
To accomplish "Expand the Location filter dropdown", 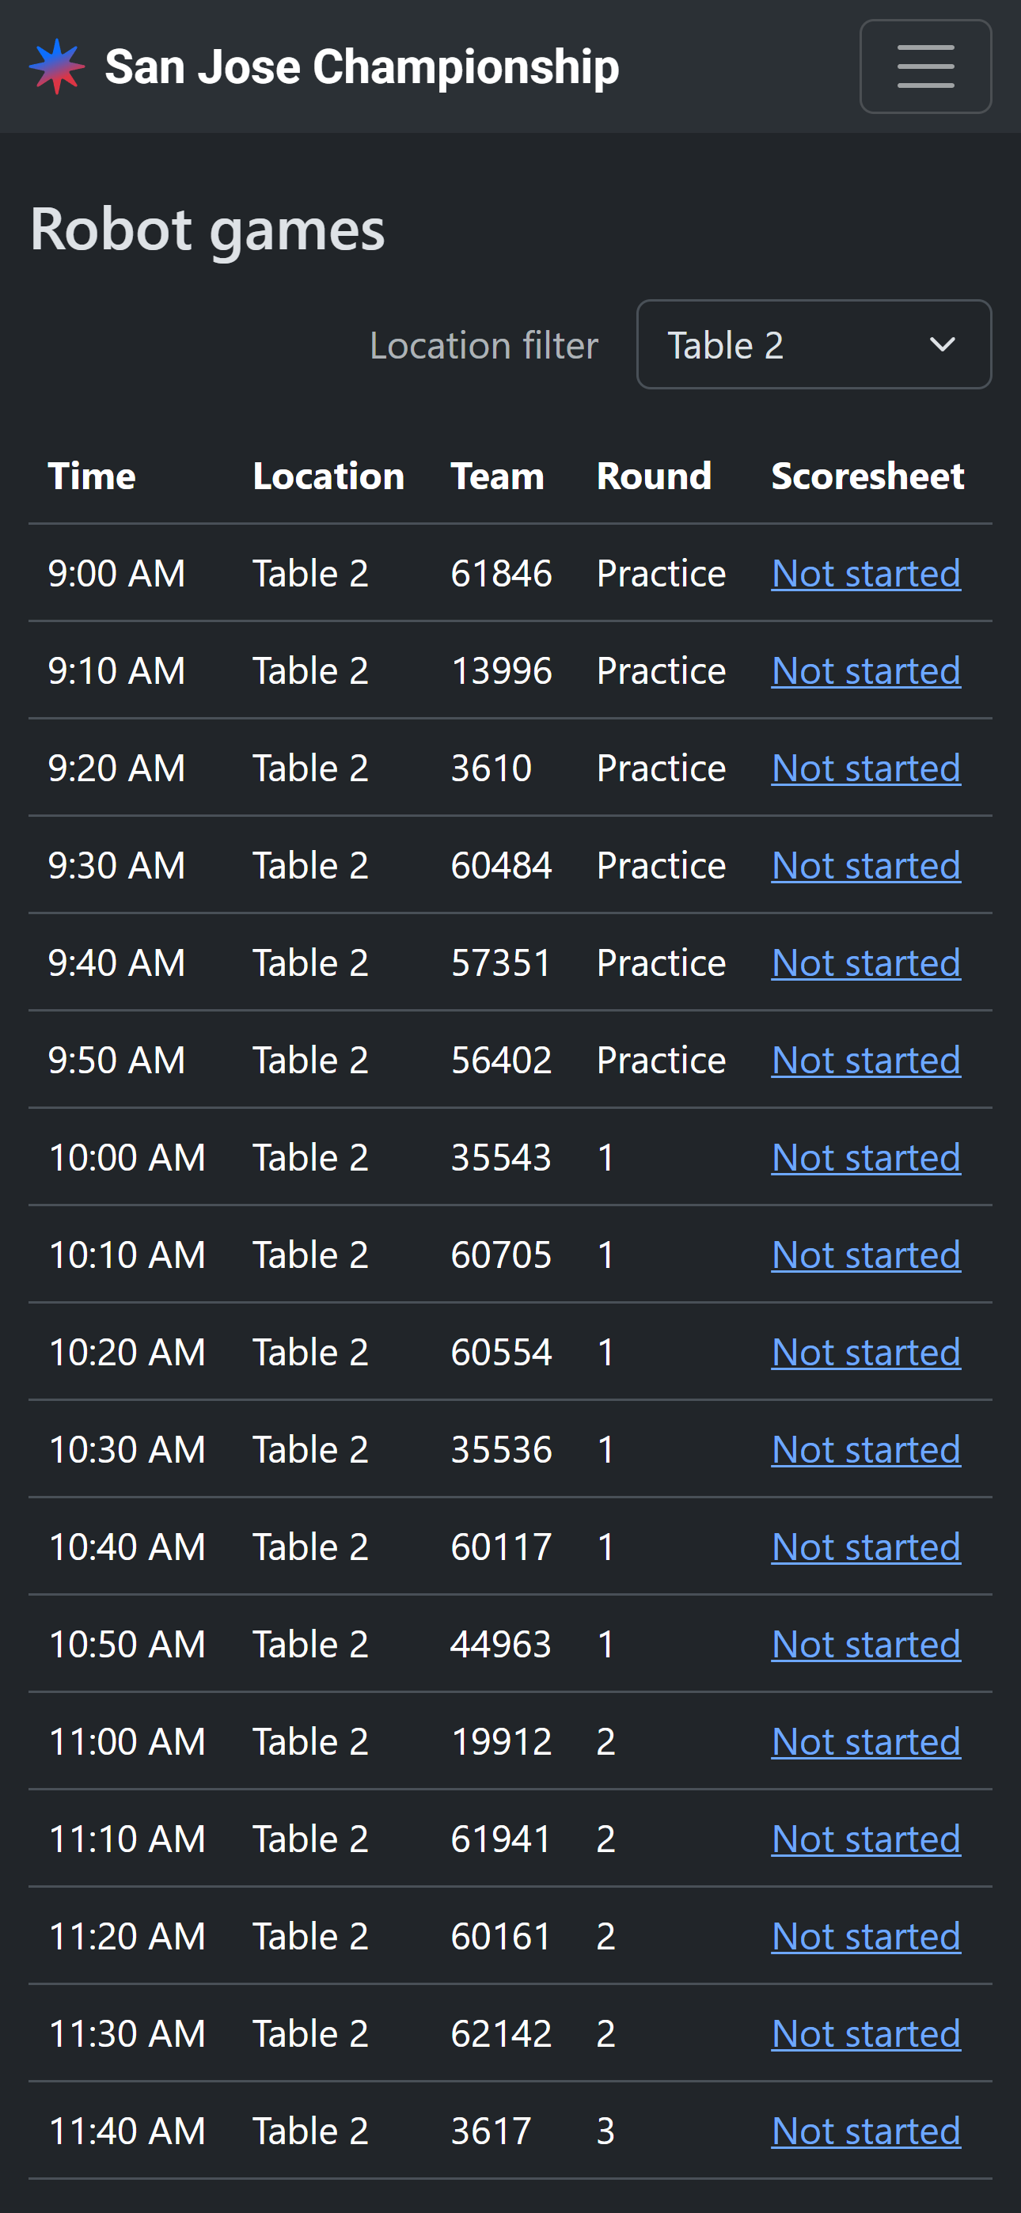I will click(813, 344).
